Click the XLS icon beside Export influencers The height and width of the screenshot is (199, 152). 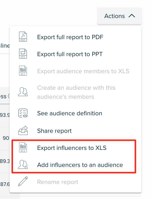point(23,147)
